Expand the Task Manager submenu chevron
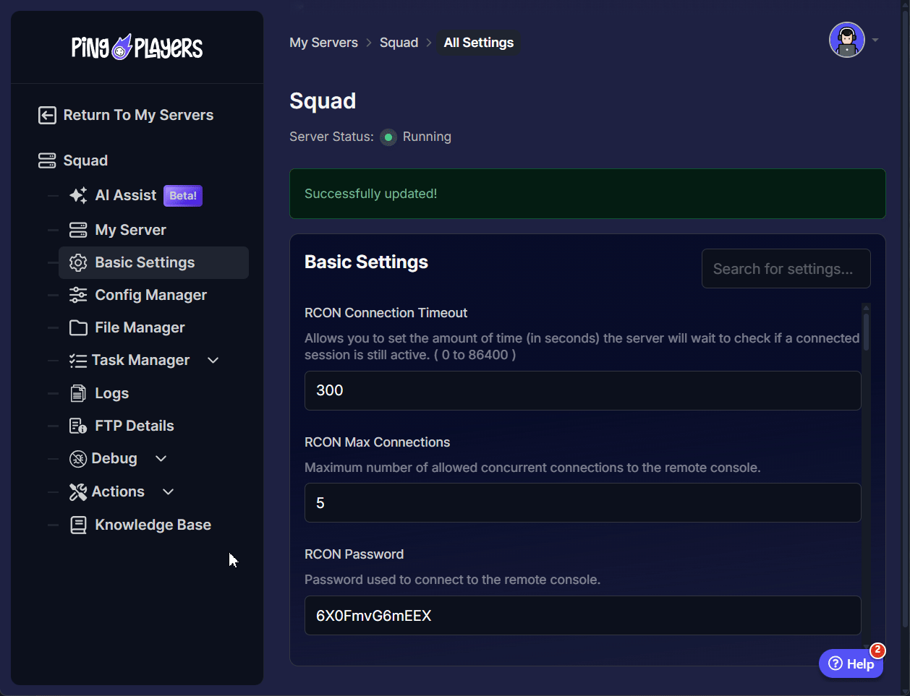 (x=213, y=360)
